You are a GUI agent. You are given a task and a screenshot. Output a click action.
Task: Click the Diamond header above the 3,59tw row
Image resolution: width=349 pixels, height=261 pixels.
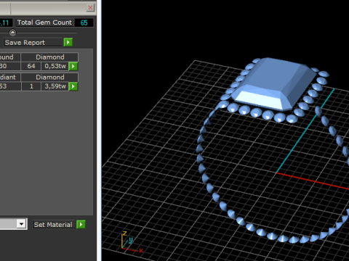point(50,77)
